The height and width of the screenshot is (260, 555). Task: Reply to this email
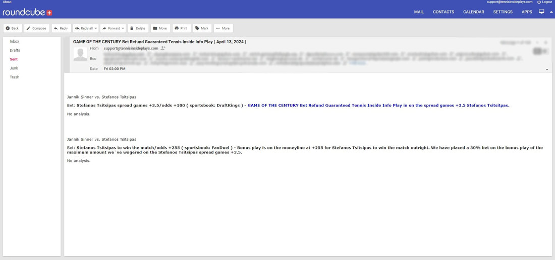click(x=61, y=28)
